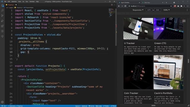This screenshot has width=190, height=107.
Task: Open the Search view in VS Code activity bar
Action: tap(2, 11)
